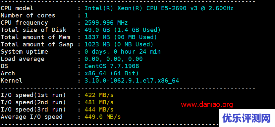Open the www.daniao.org watermark link
Viewport: 275px width, 127px height.
207,105
